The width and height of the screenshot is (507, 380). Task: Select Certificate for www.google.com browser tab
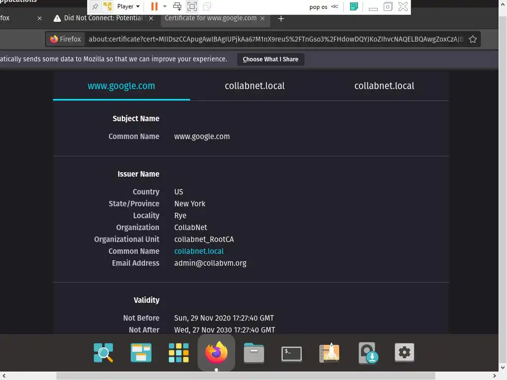click(210, 18)
